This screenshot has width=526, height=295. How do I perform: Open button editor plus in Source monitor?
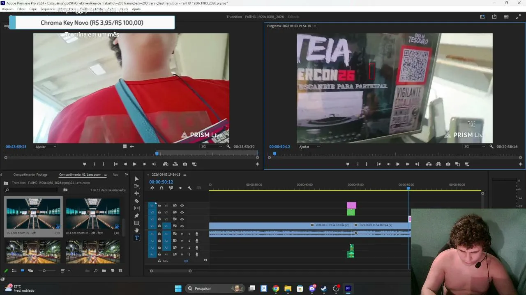257,164
